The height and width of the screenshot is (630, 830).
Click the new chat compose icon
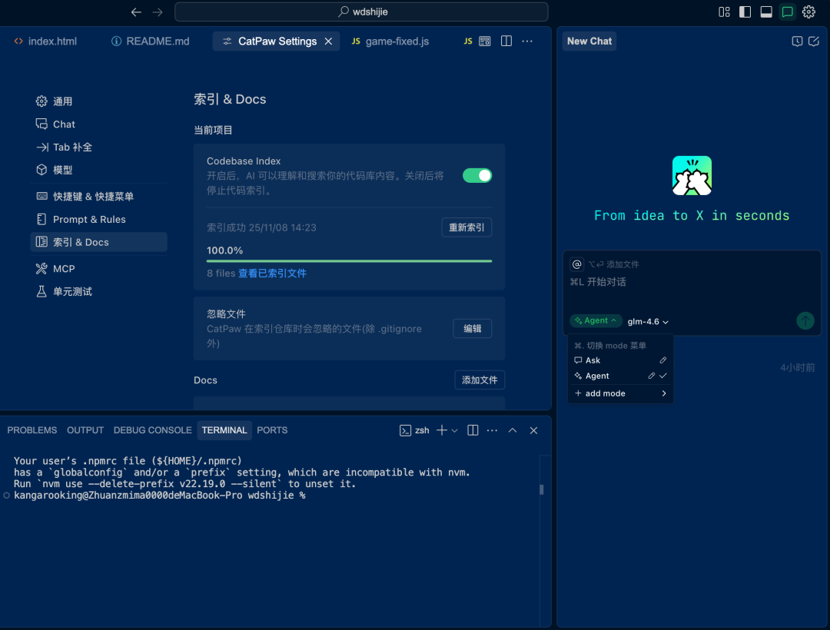(x=814, y=41)
